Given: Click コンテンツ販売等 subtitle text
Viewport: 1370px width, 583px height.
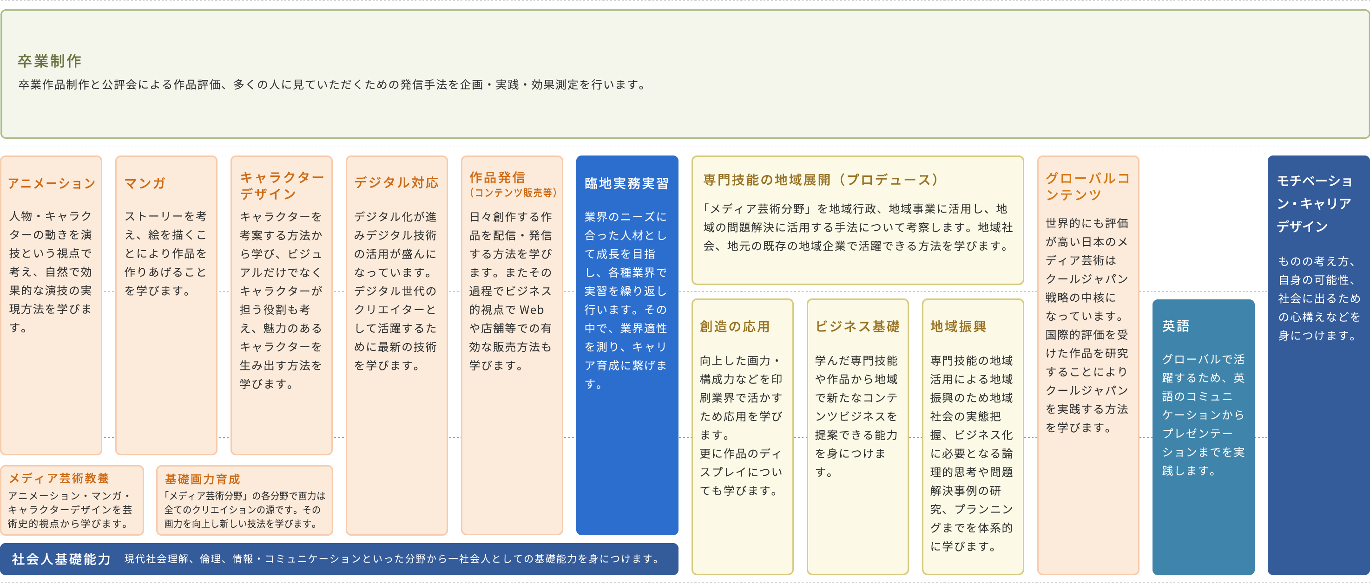Looking at the screenshot, I should 513,193.
